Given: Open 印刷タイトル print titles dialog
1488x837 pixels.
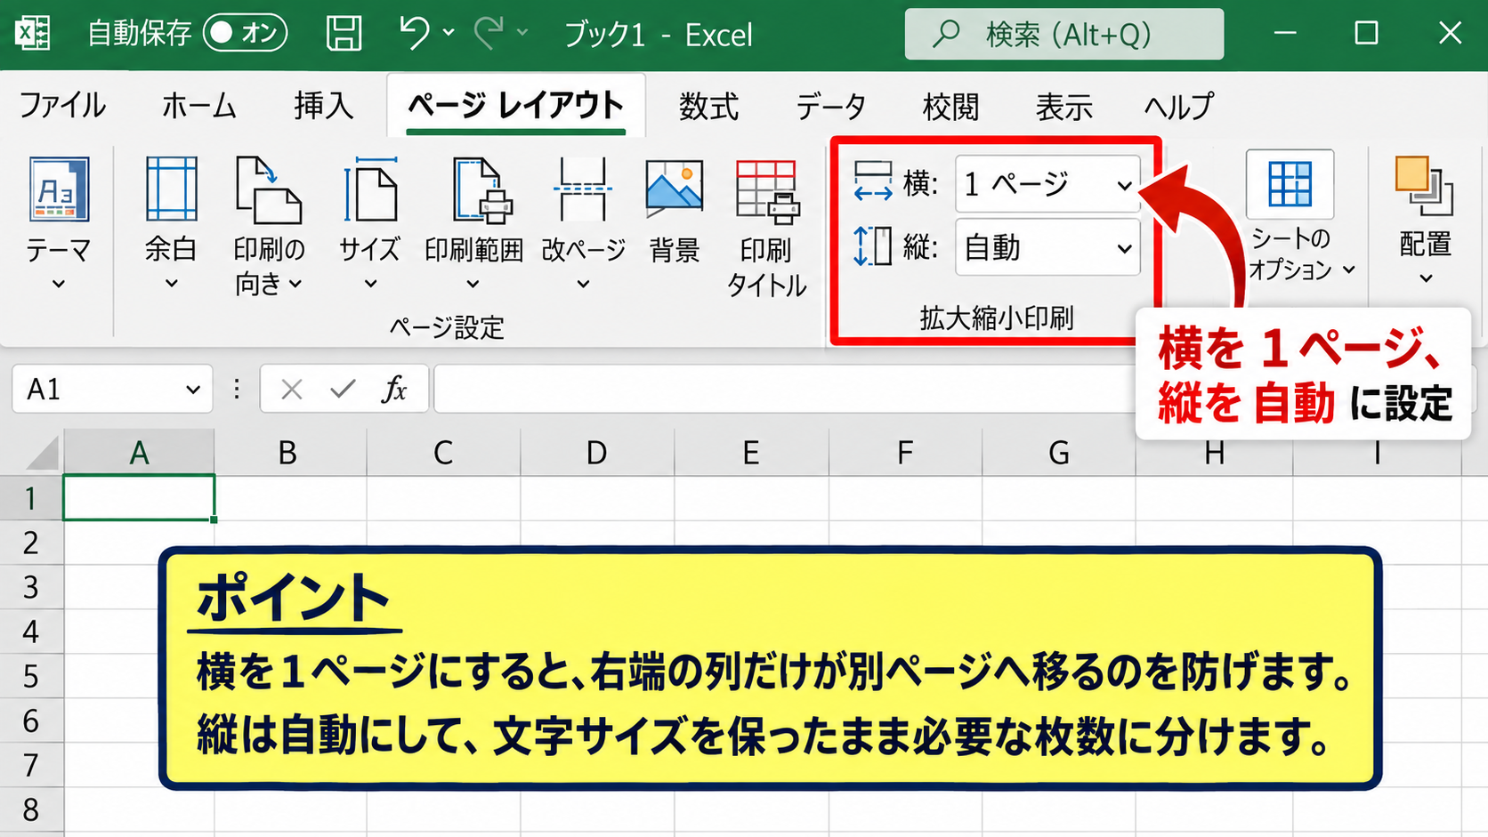Looking at the screenshot, I should click(766, 228).
